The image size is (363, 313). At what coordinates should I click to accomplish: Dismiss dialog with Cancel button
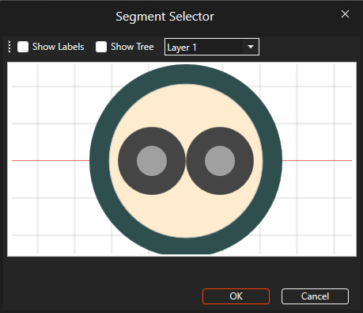click(x=315, y=296)
